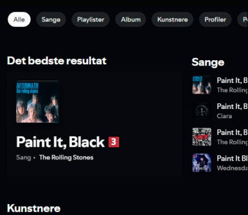Image resolution: width=248 pixels, height=215 pixels.
Task: Show Kunstnere filter results
Action: [x=172, y=20]
